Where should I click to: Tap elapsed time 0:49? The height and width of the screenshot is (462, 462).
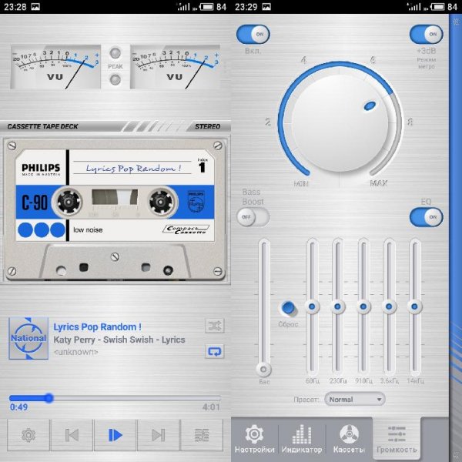tap(18, 407)
